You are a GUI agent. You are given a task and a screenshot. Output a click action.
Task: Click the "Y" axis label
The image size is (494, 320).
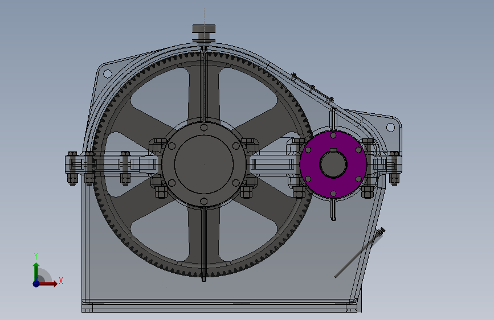tap(36, 256)
